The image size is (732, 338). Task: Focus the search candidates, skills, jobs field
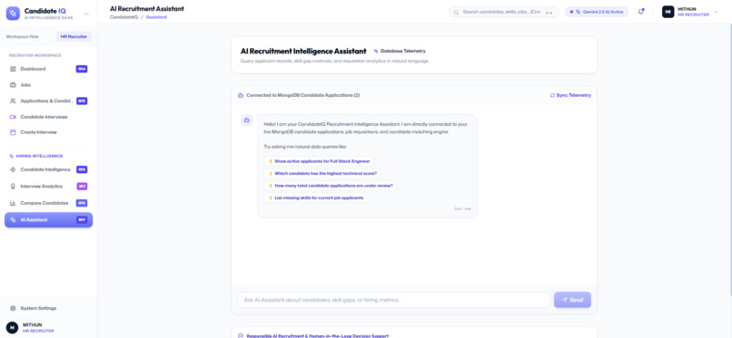point(504,12)
